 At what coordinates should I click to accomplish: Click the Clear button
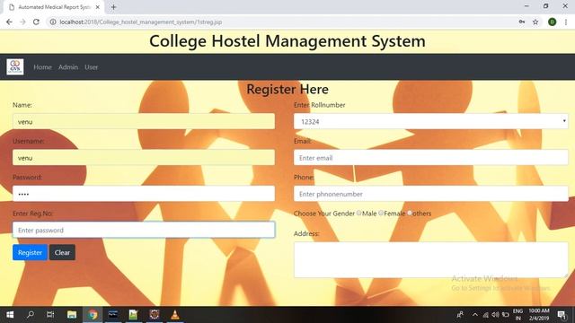tap(62, 252)
